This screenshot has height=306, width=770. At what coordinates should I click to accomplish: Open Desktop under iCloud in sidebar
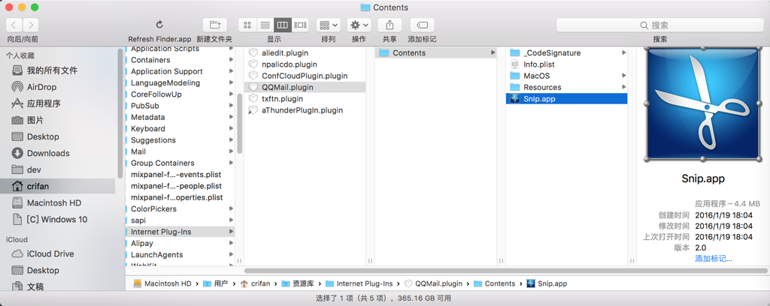point(59,270)
